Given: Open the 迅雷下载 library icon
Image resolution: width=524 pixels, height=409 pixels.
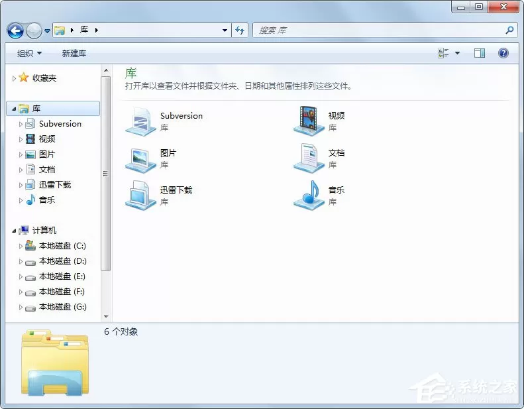Looking at the screenshot, I should click(140, 196).
